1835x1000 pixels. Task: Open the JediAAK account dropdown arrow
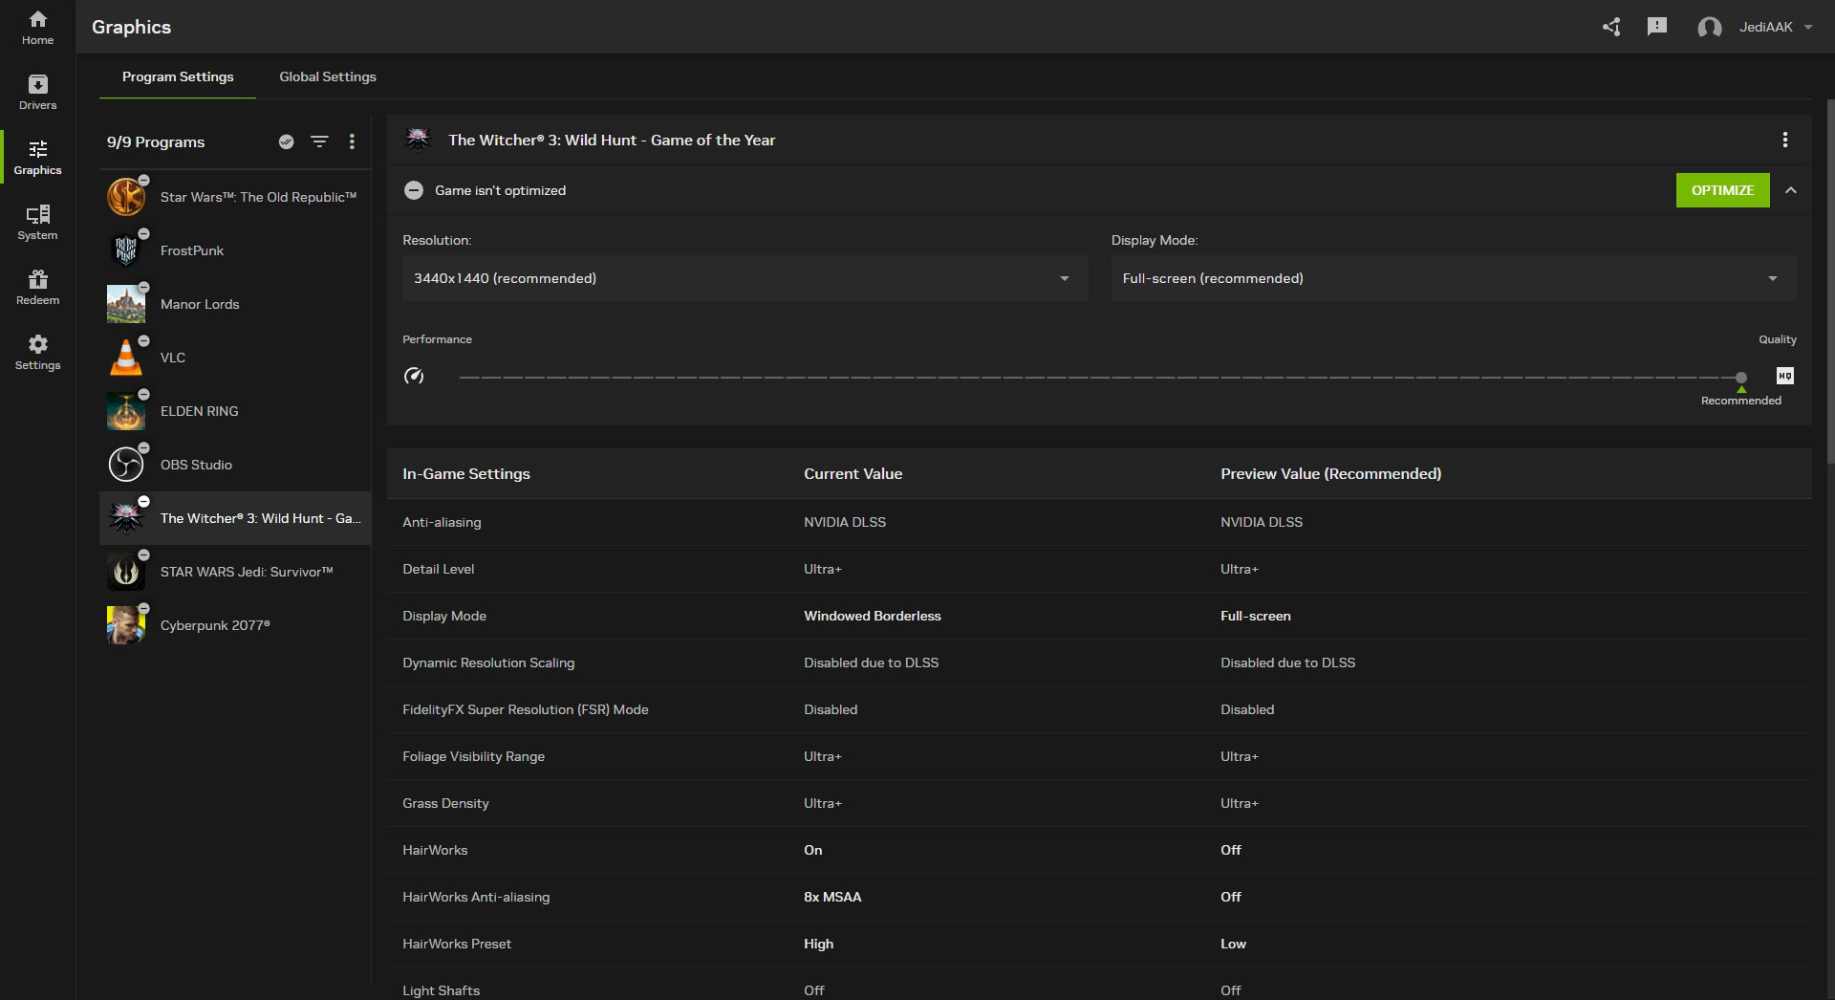[x=1807, y=27]
